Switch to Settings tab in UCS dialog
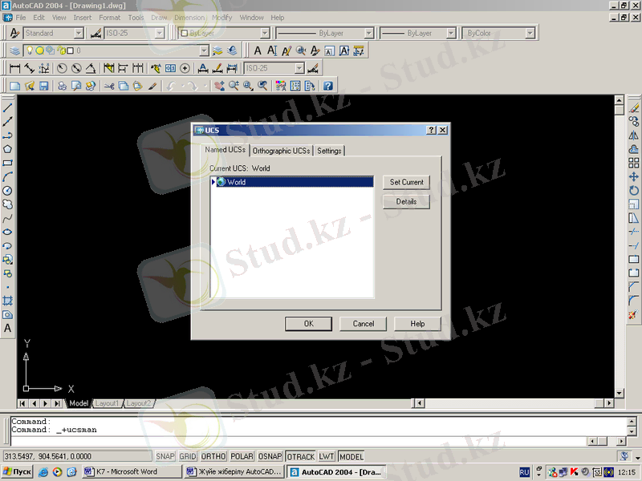 pyautogui.click(x=329, y=151)
